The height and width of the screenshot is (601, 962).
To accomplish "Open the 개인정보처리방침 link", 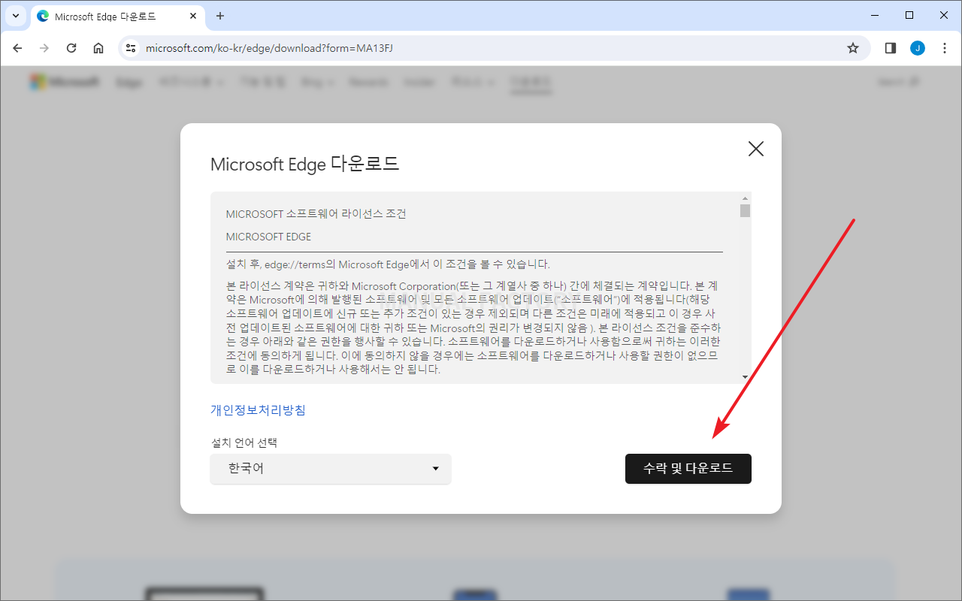I will click(258, 410).
